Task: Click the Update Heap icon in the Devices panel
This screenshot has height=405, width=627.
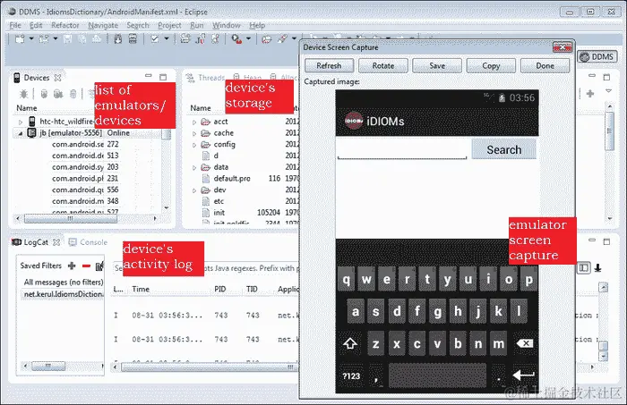Action: click(44, 94)
